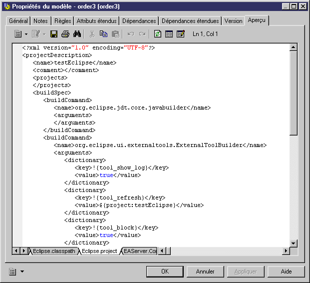310x283 pixels.
Task: Expand the editor menu dropdown arrow
Action: tap(26, 34)
